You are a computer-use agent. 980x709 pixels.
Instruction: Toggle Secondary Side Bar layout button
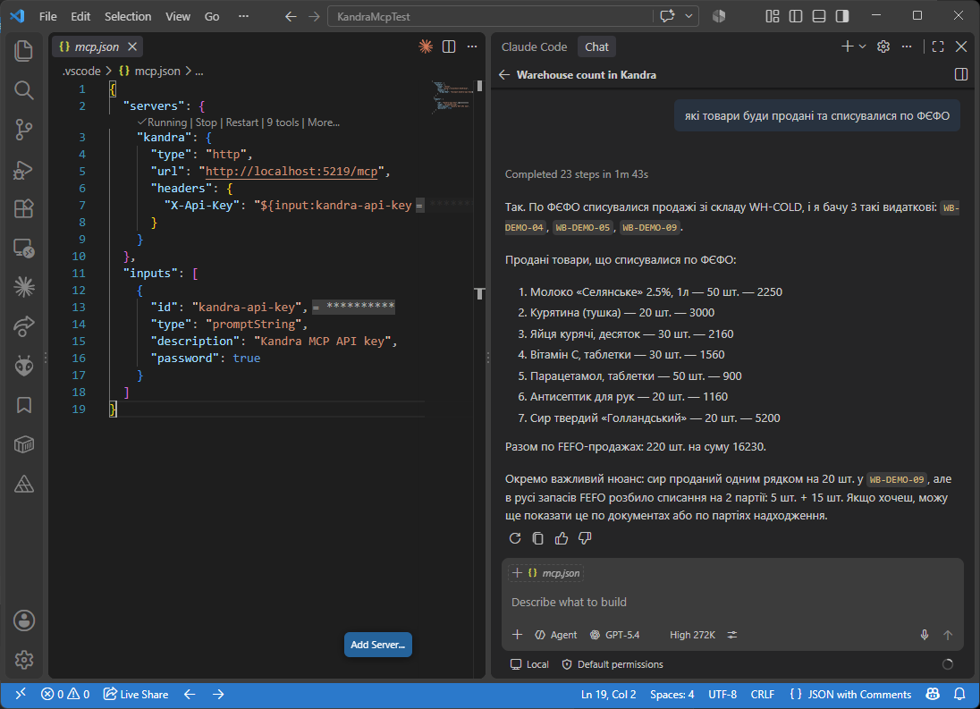pos(842,16)
